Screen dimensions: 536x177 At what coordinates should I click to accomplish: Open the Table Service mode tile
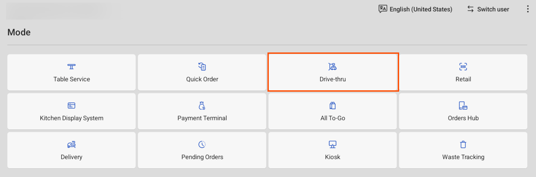click(71, 72)
